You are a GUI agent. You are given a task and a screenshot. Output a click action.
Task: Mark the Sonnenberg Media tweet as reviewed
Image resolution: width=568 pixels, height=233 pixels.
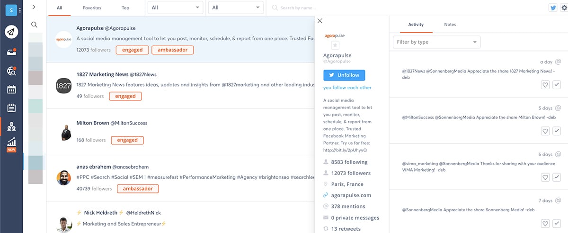(556, 223)
